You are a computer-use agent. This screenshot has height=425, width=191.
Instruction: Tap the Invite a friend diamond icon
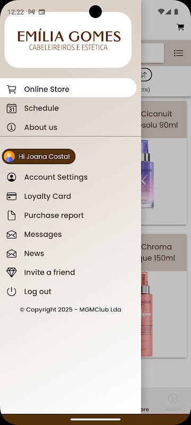tap(11, 273)
